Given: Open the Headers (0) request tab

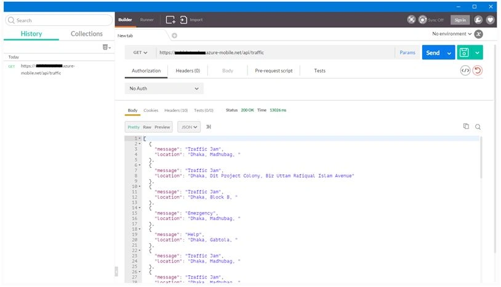Looking at the screenshot, I should click(188, 71).
